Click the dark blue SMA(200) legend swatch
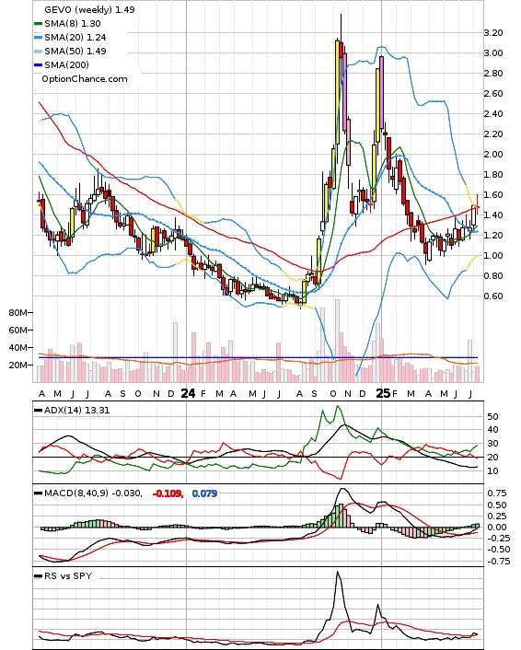The height and width of the screenshot is (650, 521). (38, 65)
